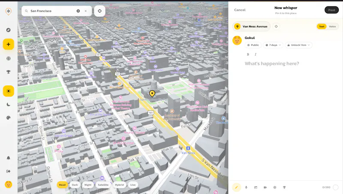This screenshot has height=194, width=343.
Task: Click the Asian Art Museum marker
Action: point(199,81)
